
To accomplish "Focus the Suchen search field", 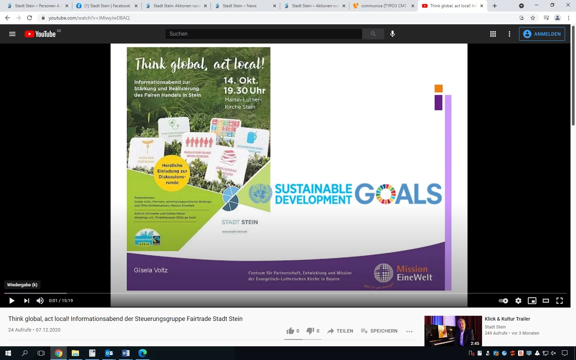I will [264, 34].
